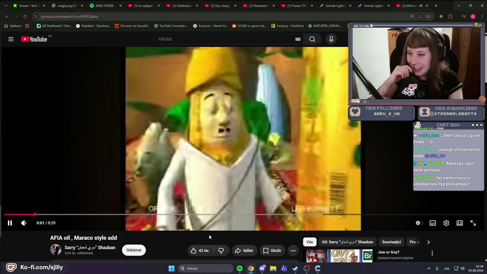487x274 pixels.
Task: Dislike the AFIA oil video
Action: coord(221,250)
